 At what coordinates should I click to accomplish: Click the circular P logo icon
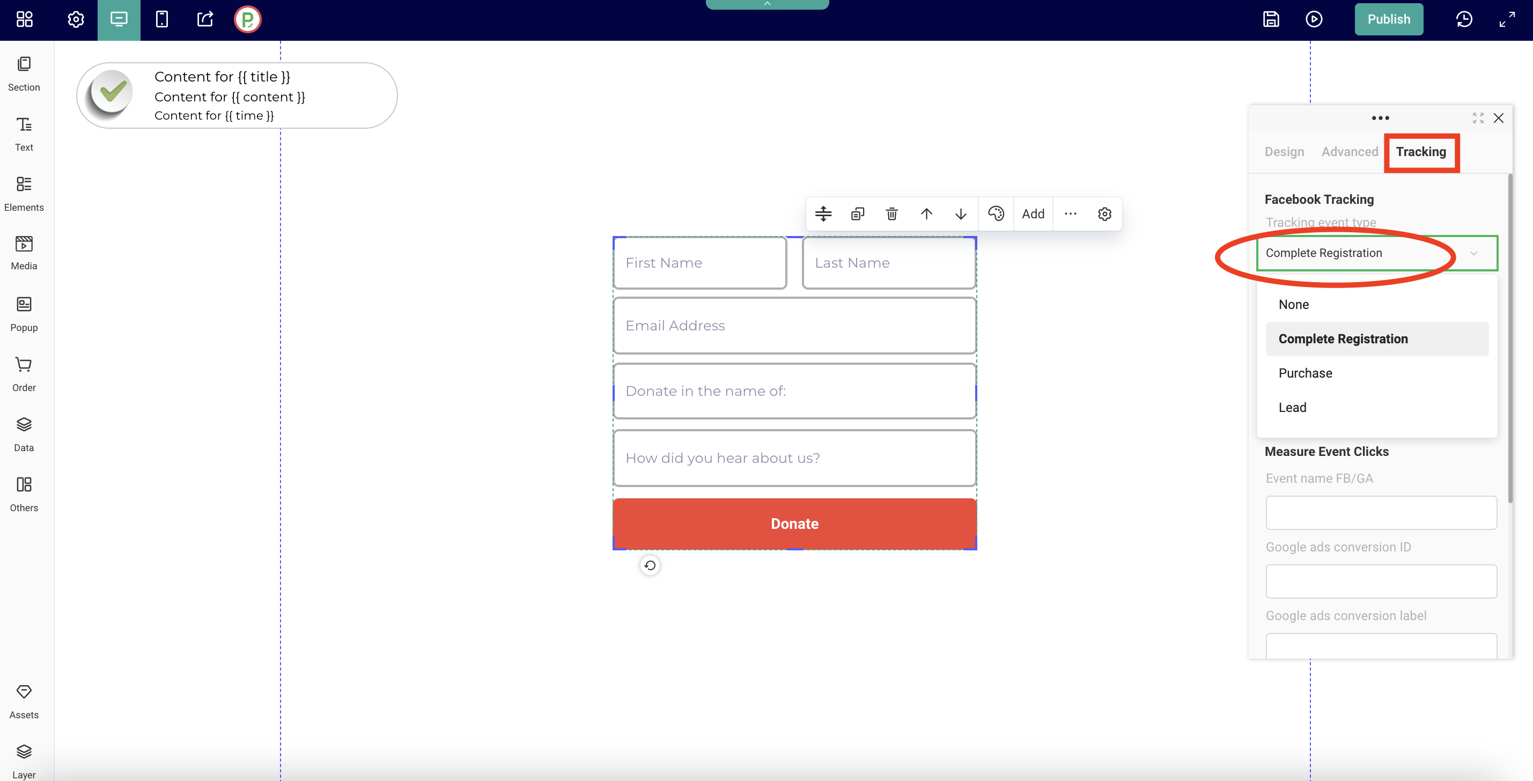point(248,20)
